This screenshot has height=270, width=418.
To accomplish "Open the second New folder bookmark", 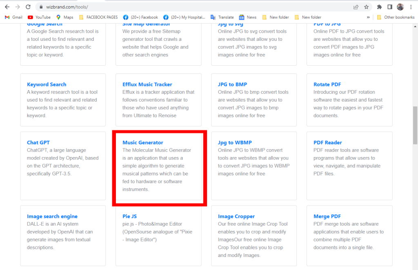I will (308, 17).
